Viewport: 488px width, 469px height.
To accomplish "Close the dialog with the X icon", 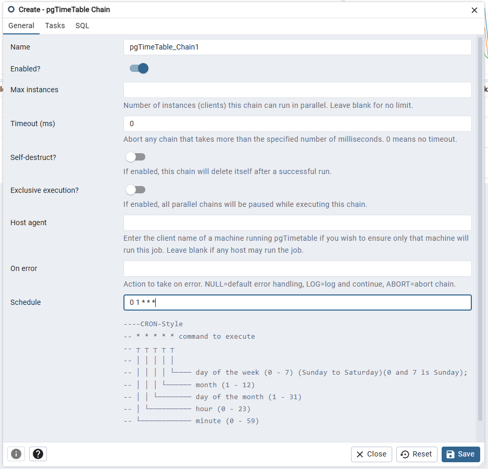I will point(474,10).
